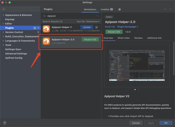Clear the Apipost plugin search text
The height and width of the screenshot is (127, 175).
tap(98, 16)
